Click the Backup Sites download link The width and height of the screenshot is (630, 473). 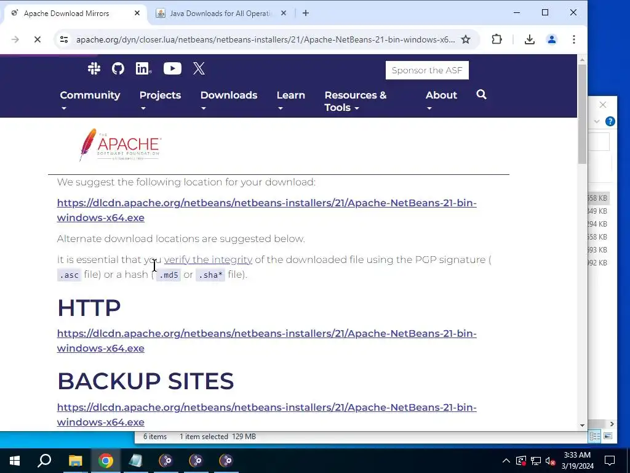click(x=266, y=414)
